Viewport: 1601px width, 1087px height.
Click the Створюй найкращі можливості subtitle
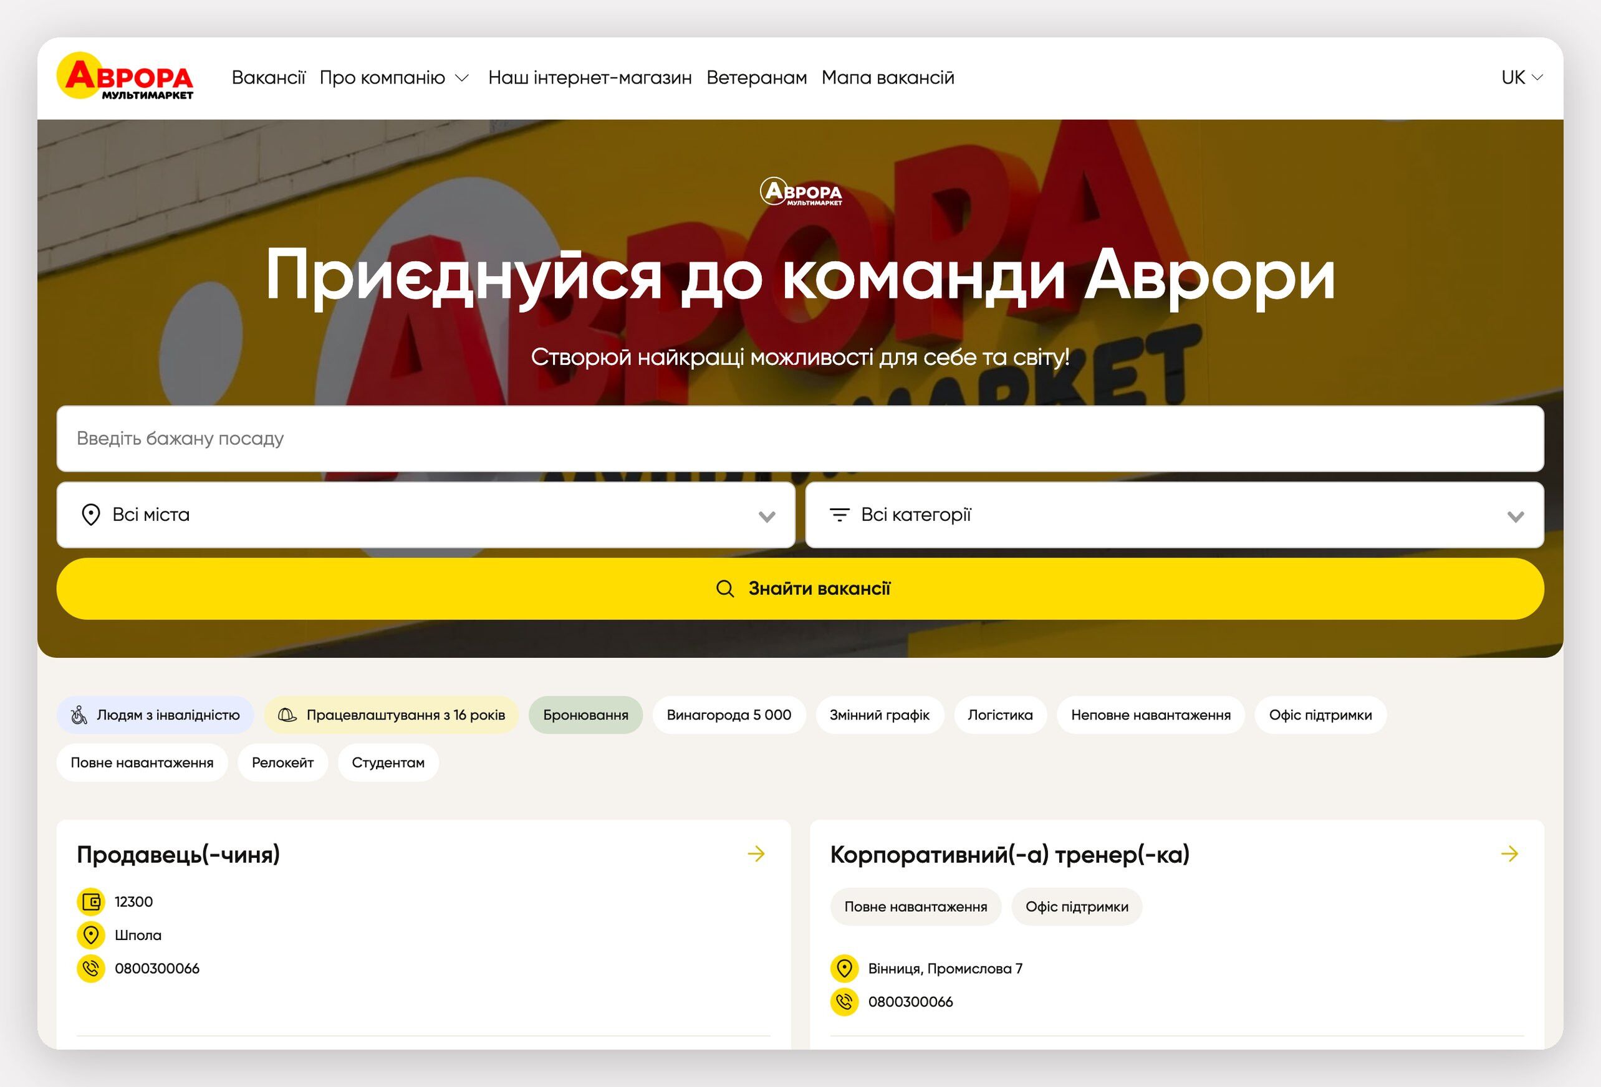(x=801, y=356)
